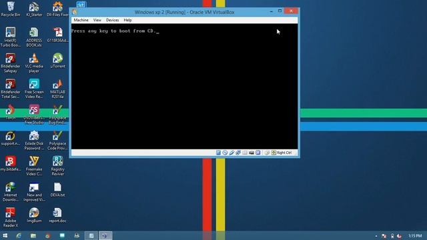
Task: Select the G118R36Ad... PDF file
Action: point(58,35)
